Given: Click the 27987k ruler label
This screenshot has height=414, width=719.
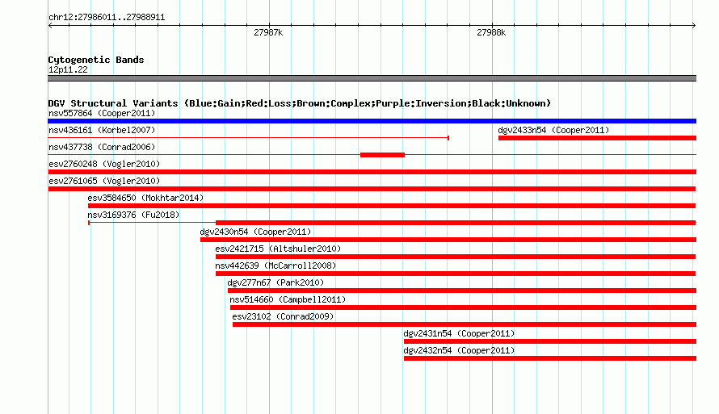Looking at the screenshot, I should click(x=268, y=32).
